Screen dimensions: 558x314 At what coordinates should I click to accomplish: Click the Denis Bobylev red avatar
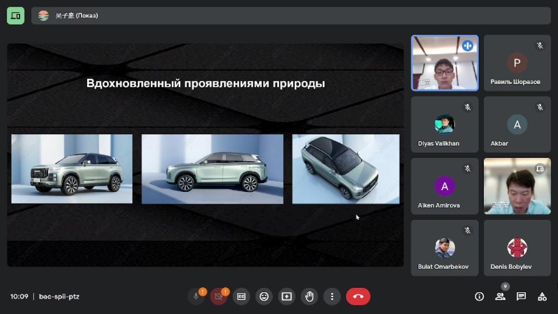pos(517,248)
